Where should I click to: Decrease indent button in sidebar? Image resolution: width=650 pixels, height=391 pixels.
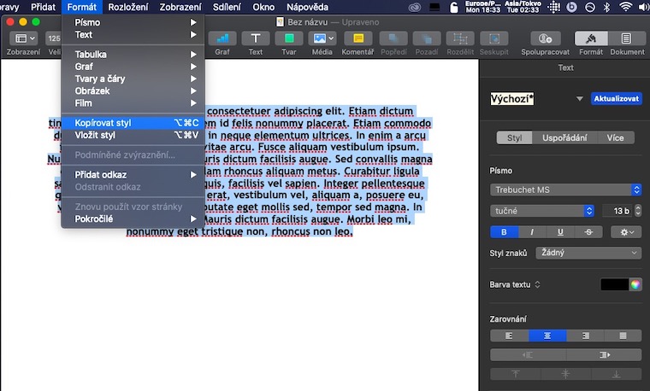pyautogui.click(x=528, y=354)
